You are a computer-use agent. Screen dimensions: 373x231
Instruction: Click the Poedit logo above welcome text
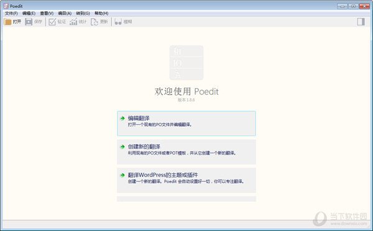pos(186,63)
